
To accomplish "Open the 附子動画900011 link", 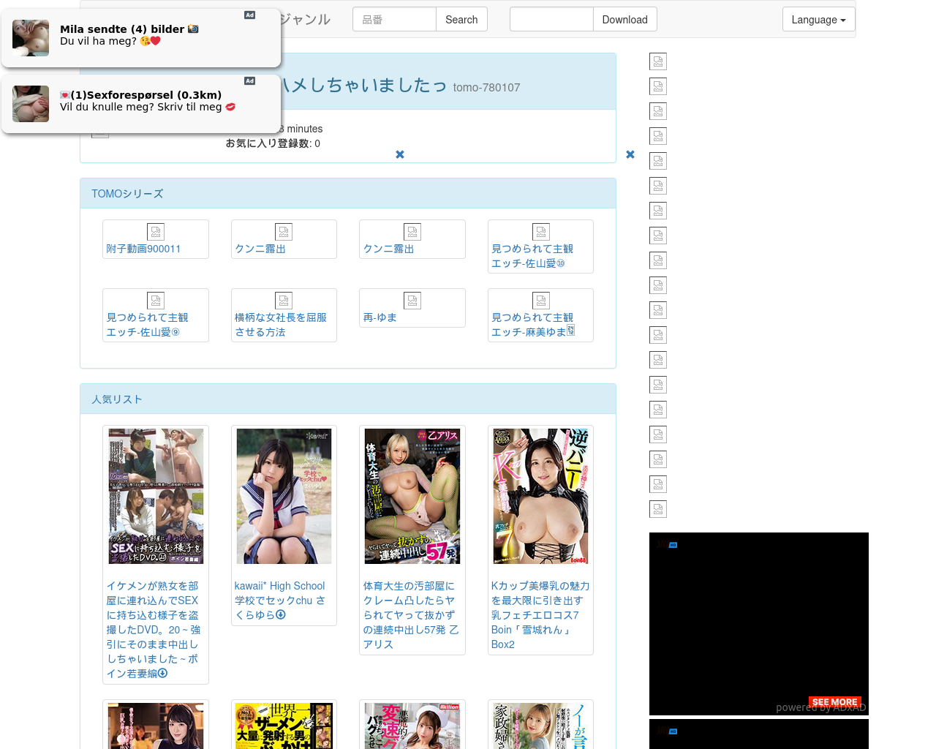I will 143,249.
